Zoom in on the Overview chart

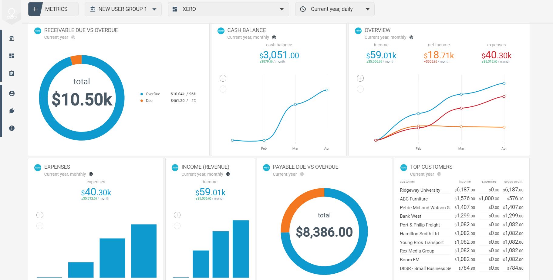click(360, 78)
